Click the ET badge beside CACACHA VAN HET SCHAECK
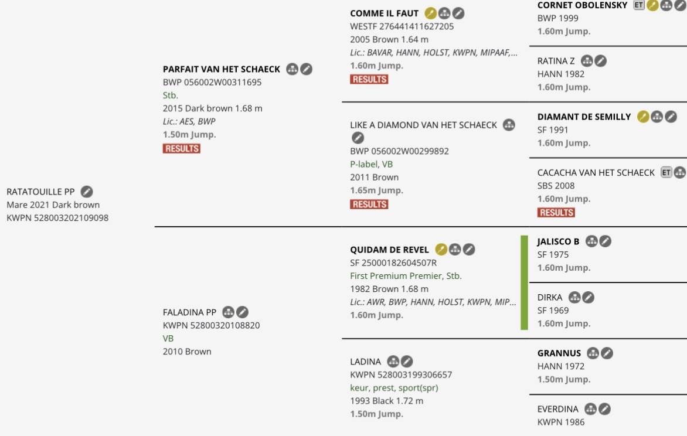Screen dimensions: 687x436 666,172
